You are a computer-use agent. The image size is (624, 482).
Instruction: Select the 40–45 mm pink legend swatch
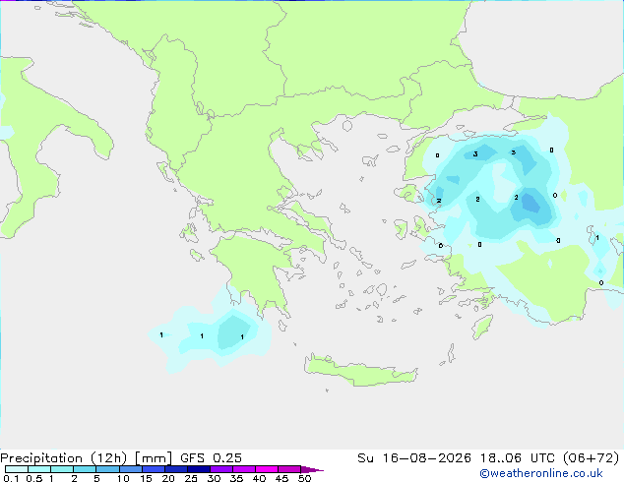pos(267,469)
